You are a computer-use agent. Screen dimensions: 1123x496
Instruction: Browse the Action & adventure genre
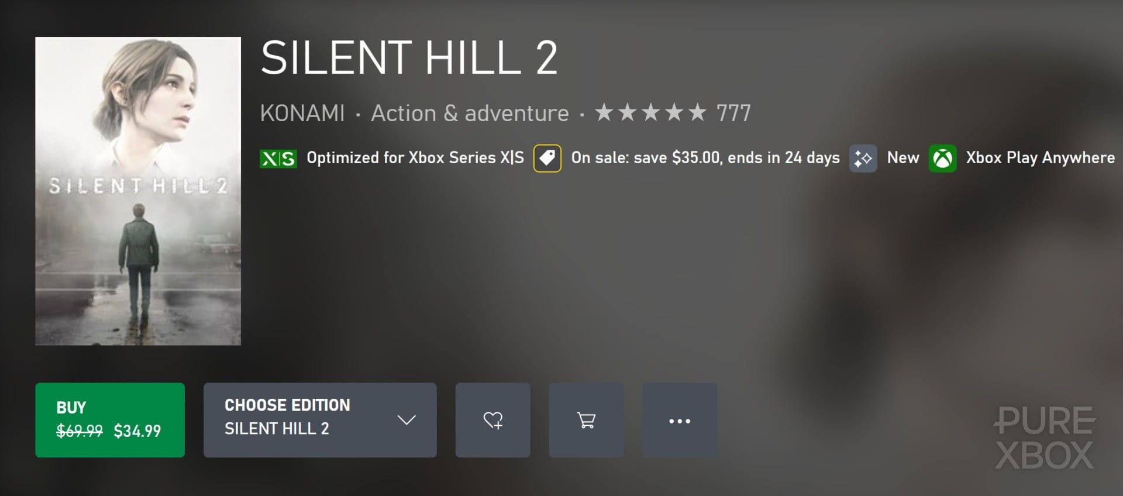pos(470,113)
